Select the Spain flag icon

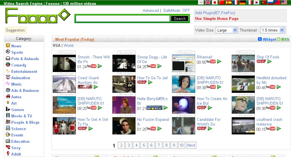(x=229, y=2)
